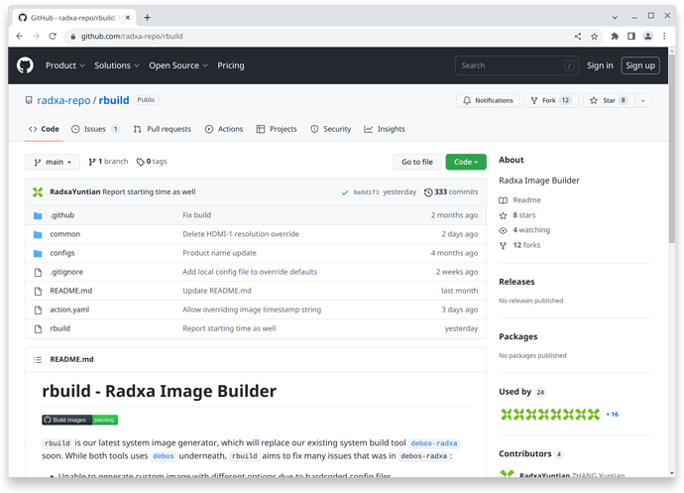Select the Code tab
684x493 pixels.
[x=44, y=129]
